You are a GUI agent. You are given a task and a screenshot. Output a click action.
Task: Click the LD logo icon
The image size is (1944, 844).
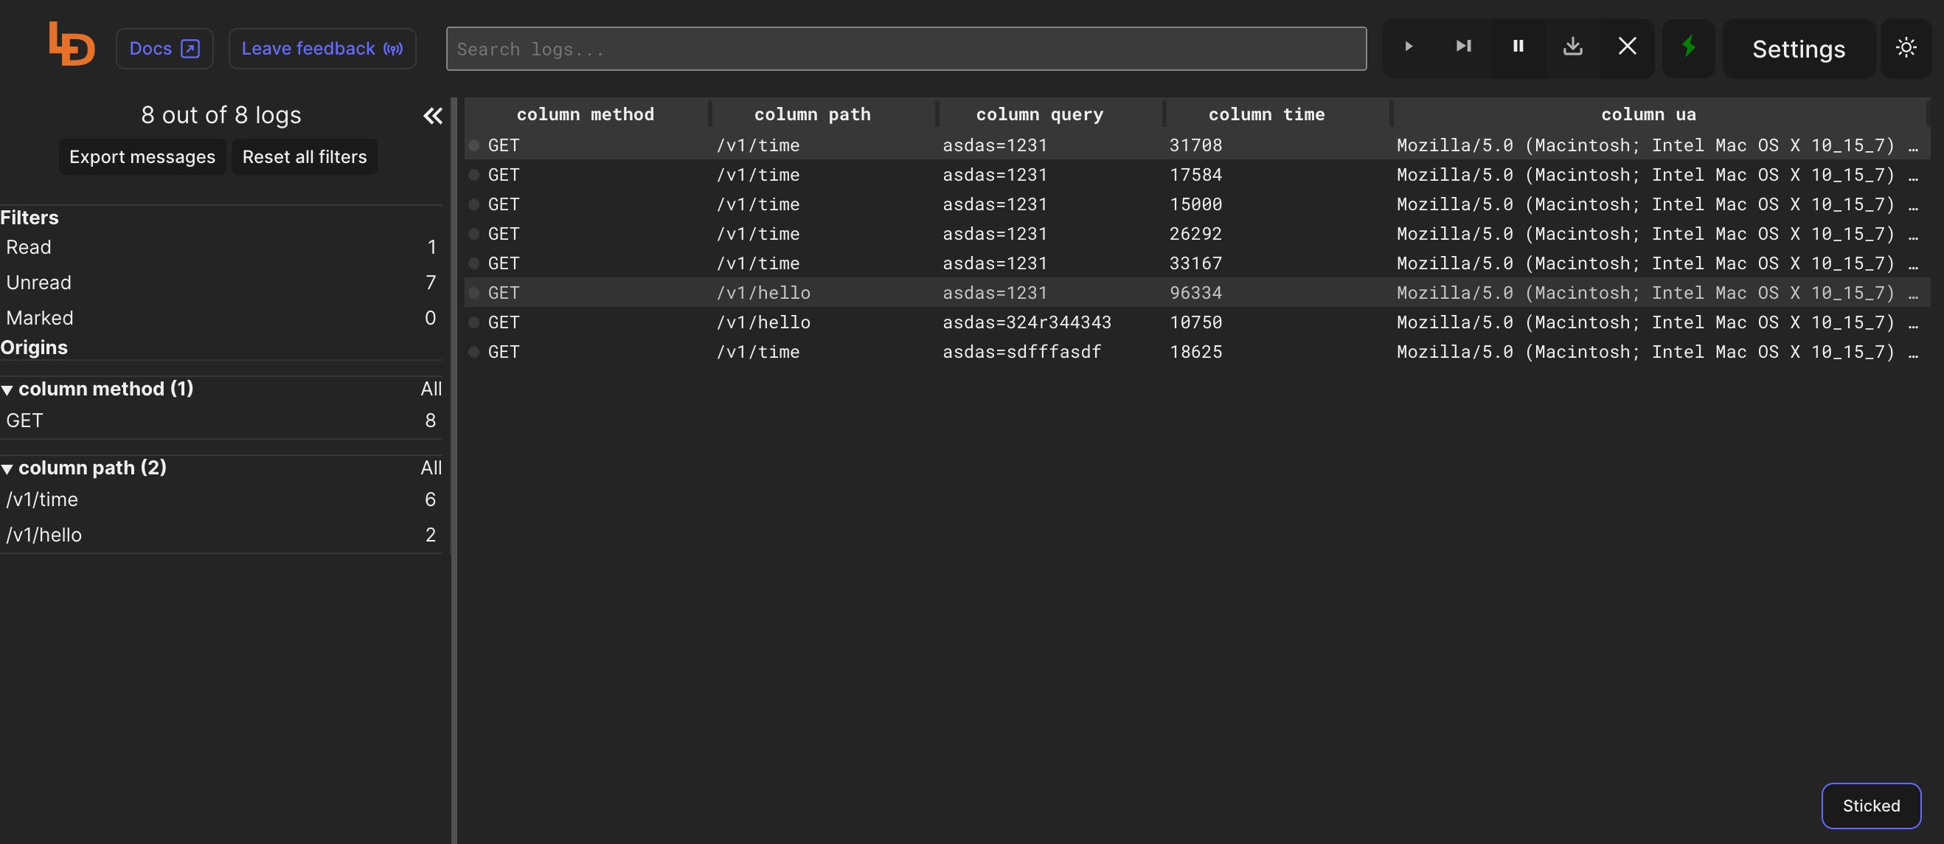[x=72, y=44]
